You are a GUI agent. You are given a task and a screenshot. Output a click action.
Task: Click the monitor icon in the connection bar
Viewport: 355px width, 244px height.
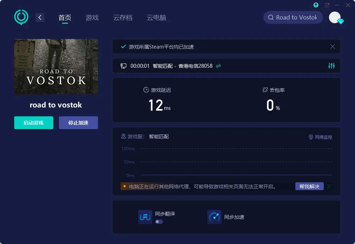pos(123,66)
